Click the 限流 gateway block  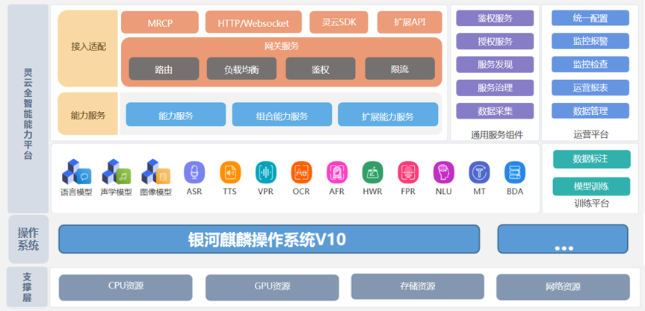pyautogui.click(x=400, y=69)
